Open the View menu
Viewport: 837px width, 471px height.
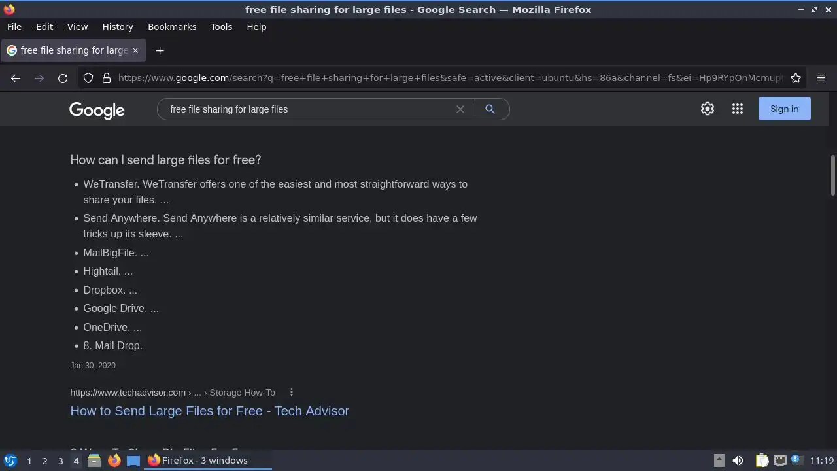point(77,27)
